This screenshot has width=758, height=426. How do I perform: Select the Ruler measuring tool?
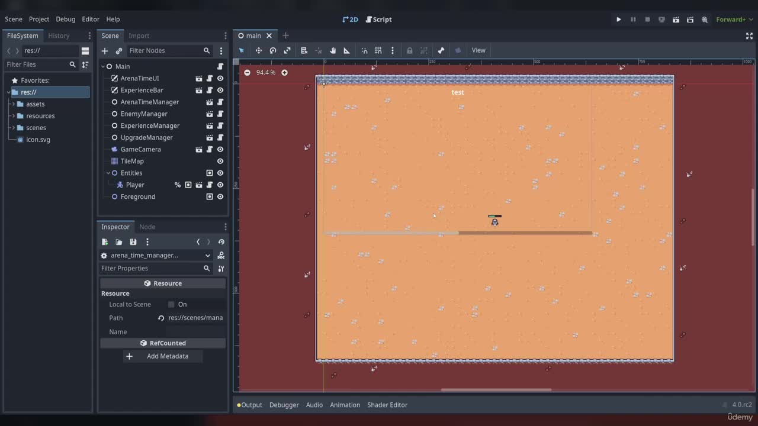tap(347, 50)
